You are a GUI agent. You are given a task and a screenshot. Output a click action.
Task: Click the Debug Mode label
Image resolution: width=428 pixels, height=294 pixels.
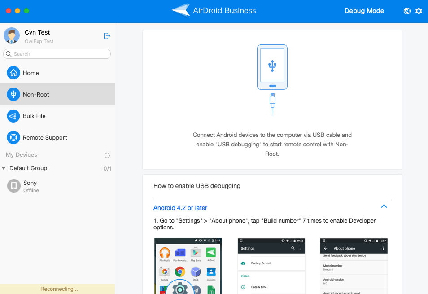click(x=364, y=11)
